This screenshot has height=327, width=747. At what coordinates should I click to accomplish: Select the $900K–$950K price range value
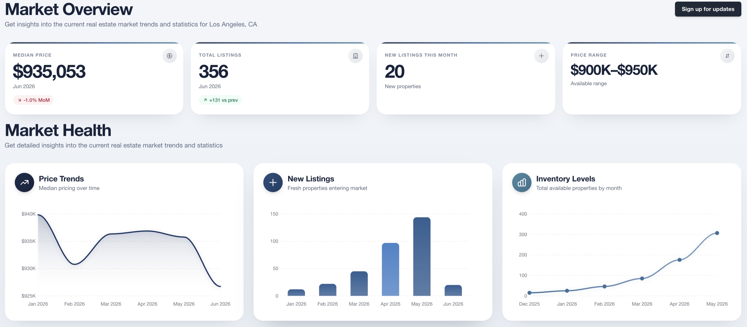coord(614,70)
